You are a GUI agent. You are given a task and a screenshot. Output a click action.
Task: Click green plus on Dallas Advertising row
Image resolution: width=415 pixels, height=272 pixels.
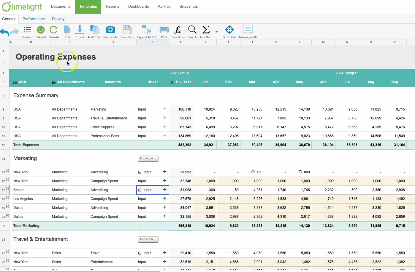click(x=165, y=207)
